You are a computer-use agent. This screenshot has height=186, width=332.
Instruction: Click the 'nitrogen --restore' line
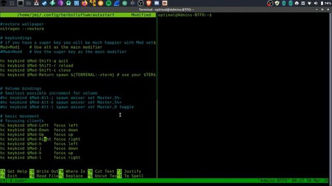coord(22,29)
